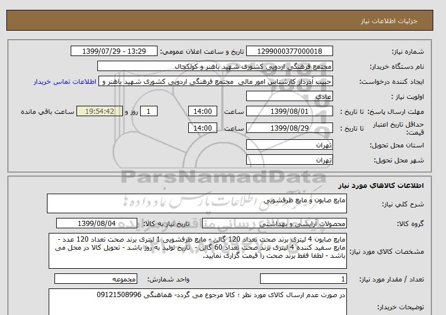Image resolution: width=446 pixels, height=315 pixels.
Task: Select the delivery province field تهران
Action: [289, 144]
